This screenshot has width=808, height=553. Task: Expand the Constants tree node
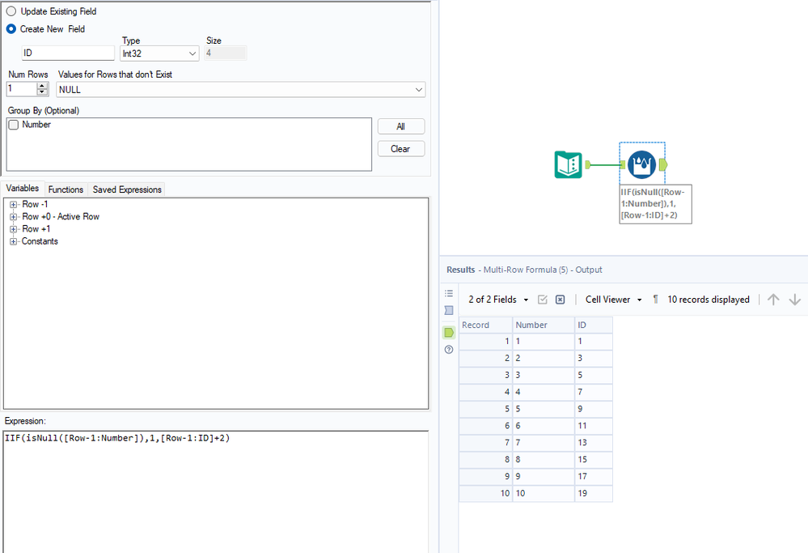tap(14, 242)
